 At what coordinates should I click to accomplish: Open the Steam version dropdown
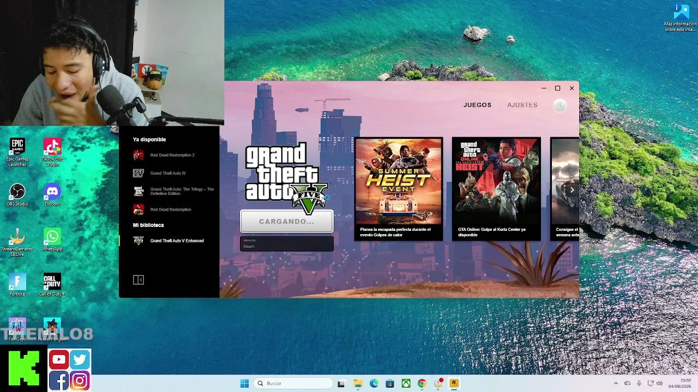coord(287,244)
